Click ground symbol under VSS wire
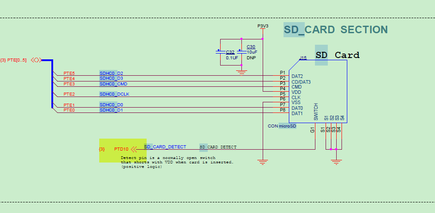This screenshot has height=213, width=435. tap(262, 162)
